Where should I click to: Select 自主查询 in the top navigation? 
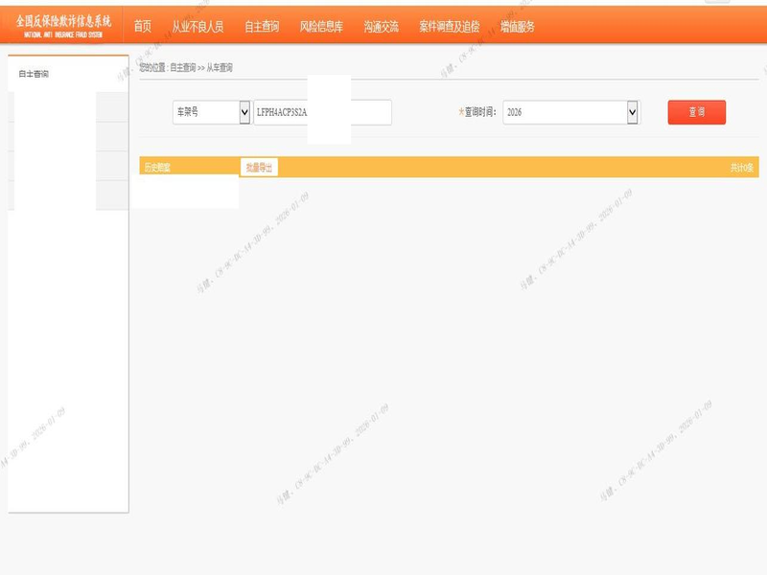pyautogui.click(x=262, y=26)
